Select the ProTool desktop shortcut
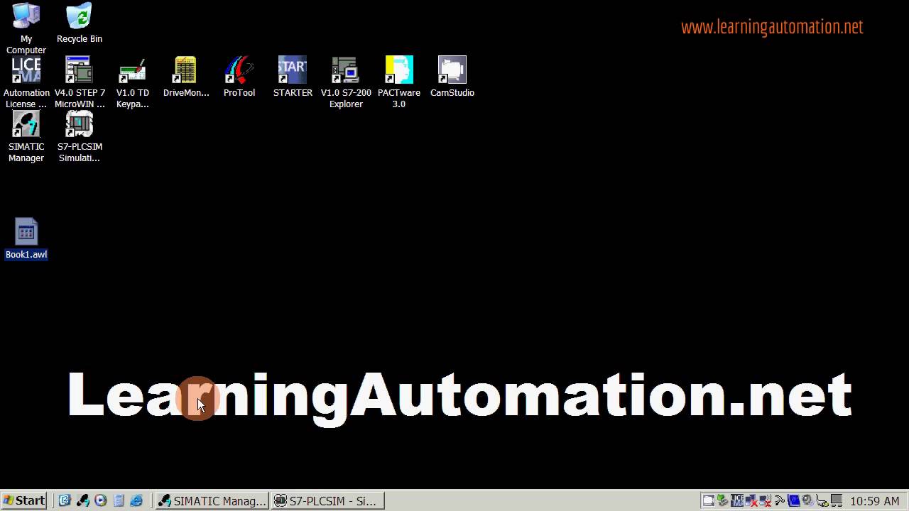 coord(239,77)
